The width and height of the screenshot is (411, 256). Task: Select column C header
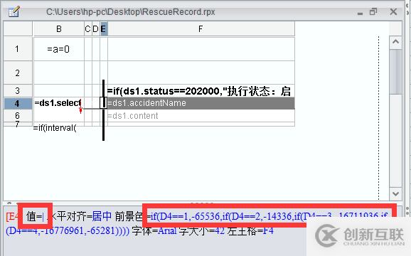87,29
